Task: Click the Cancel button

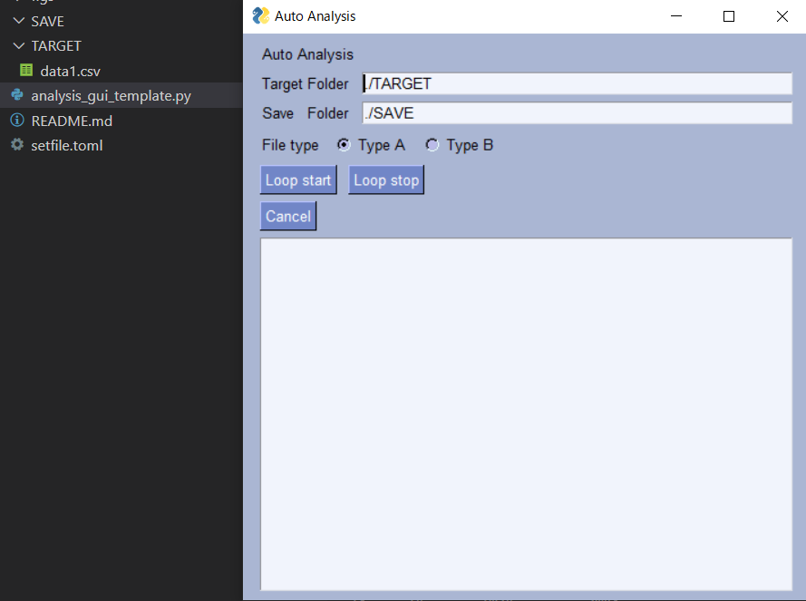Action: (x=287, y=216)
